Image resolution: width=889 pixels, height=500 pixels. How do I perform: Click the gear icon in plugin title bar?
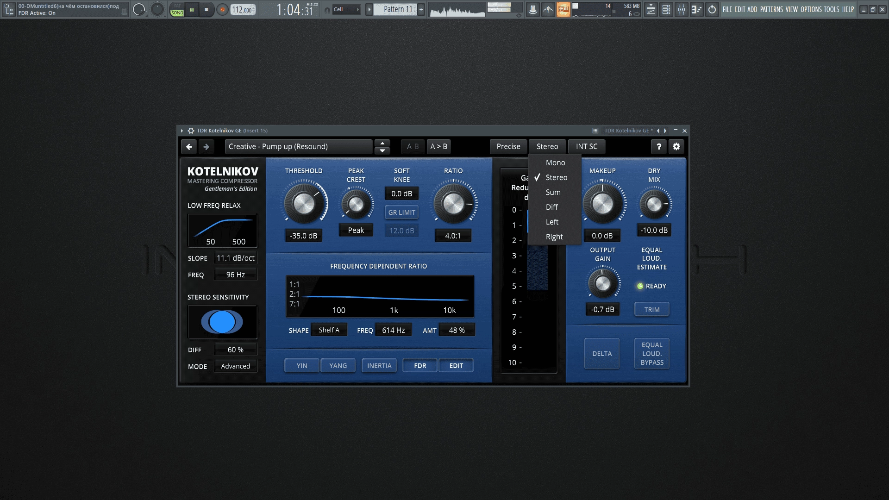[191, 131]
